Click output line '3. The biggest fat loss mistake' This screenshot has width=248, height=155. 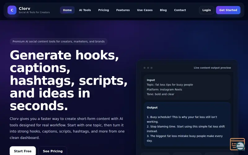pos(184,138)
